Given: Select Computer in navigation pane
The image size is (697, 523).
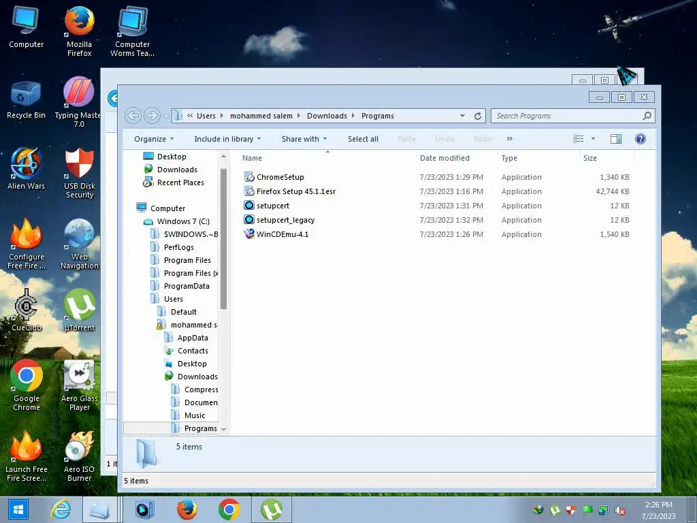Looking at the screenshot, I should 167,208.
